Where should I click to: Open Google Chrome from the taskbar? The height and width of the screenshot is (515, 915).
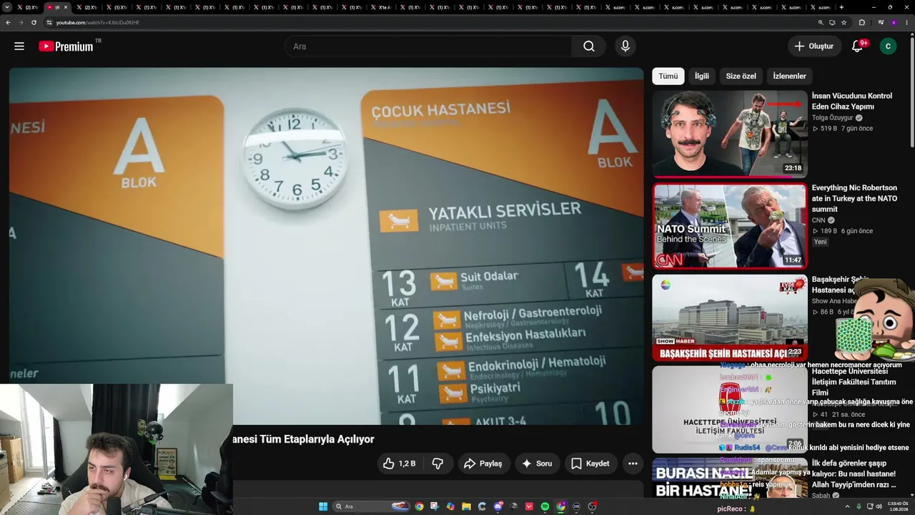click(x=419, y=506)
